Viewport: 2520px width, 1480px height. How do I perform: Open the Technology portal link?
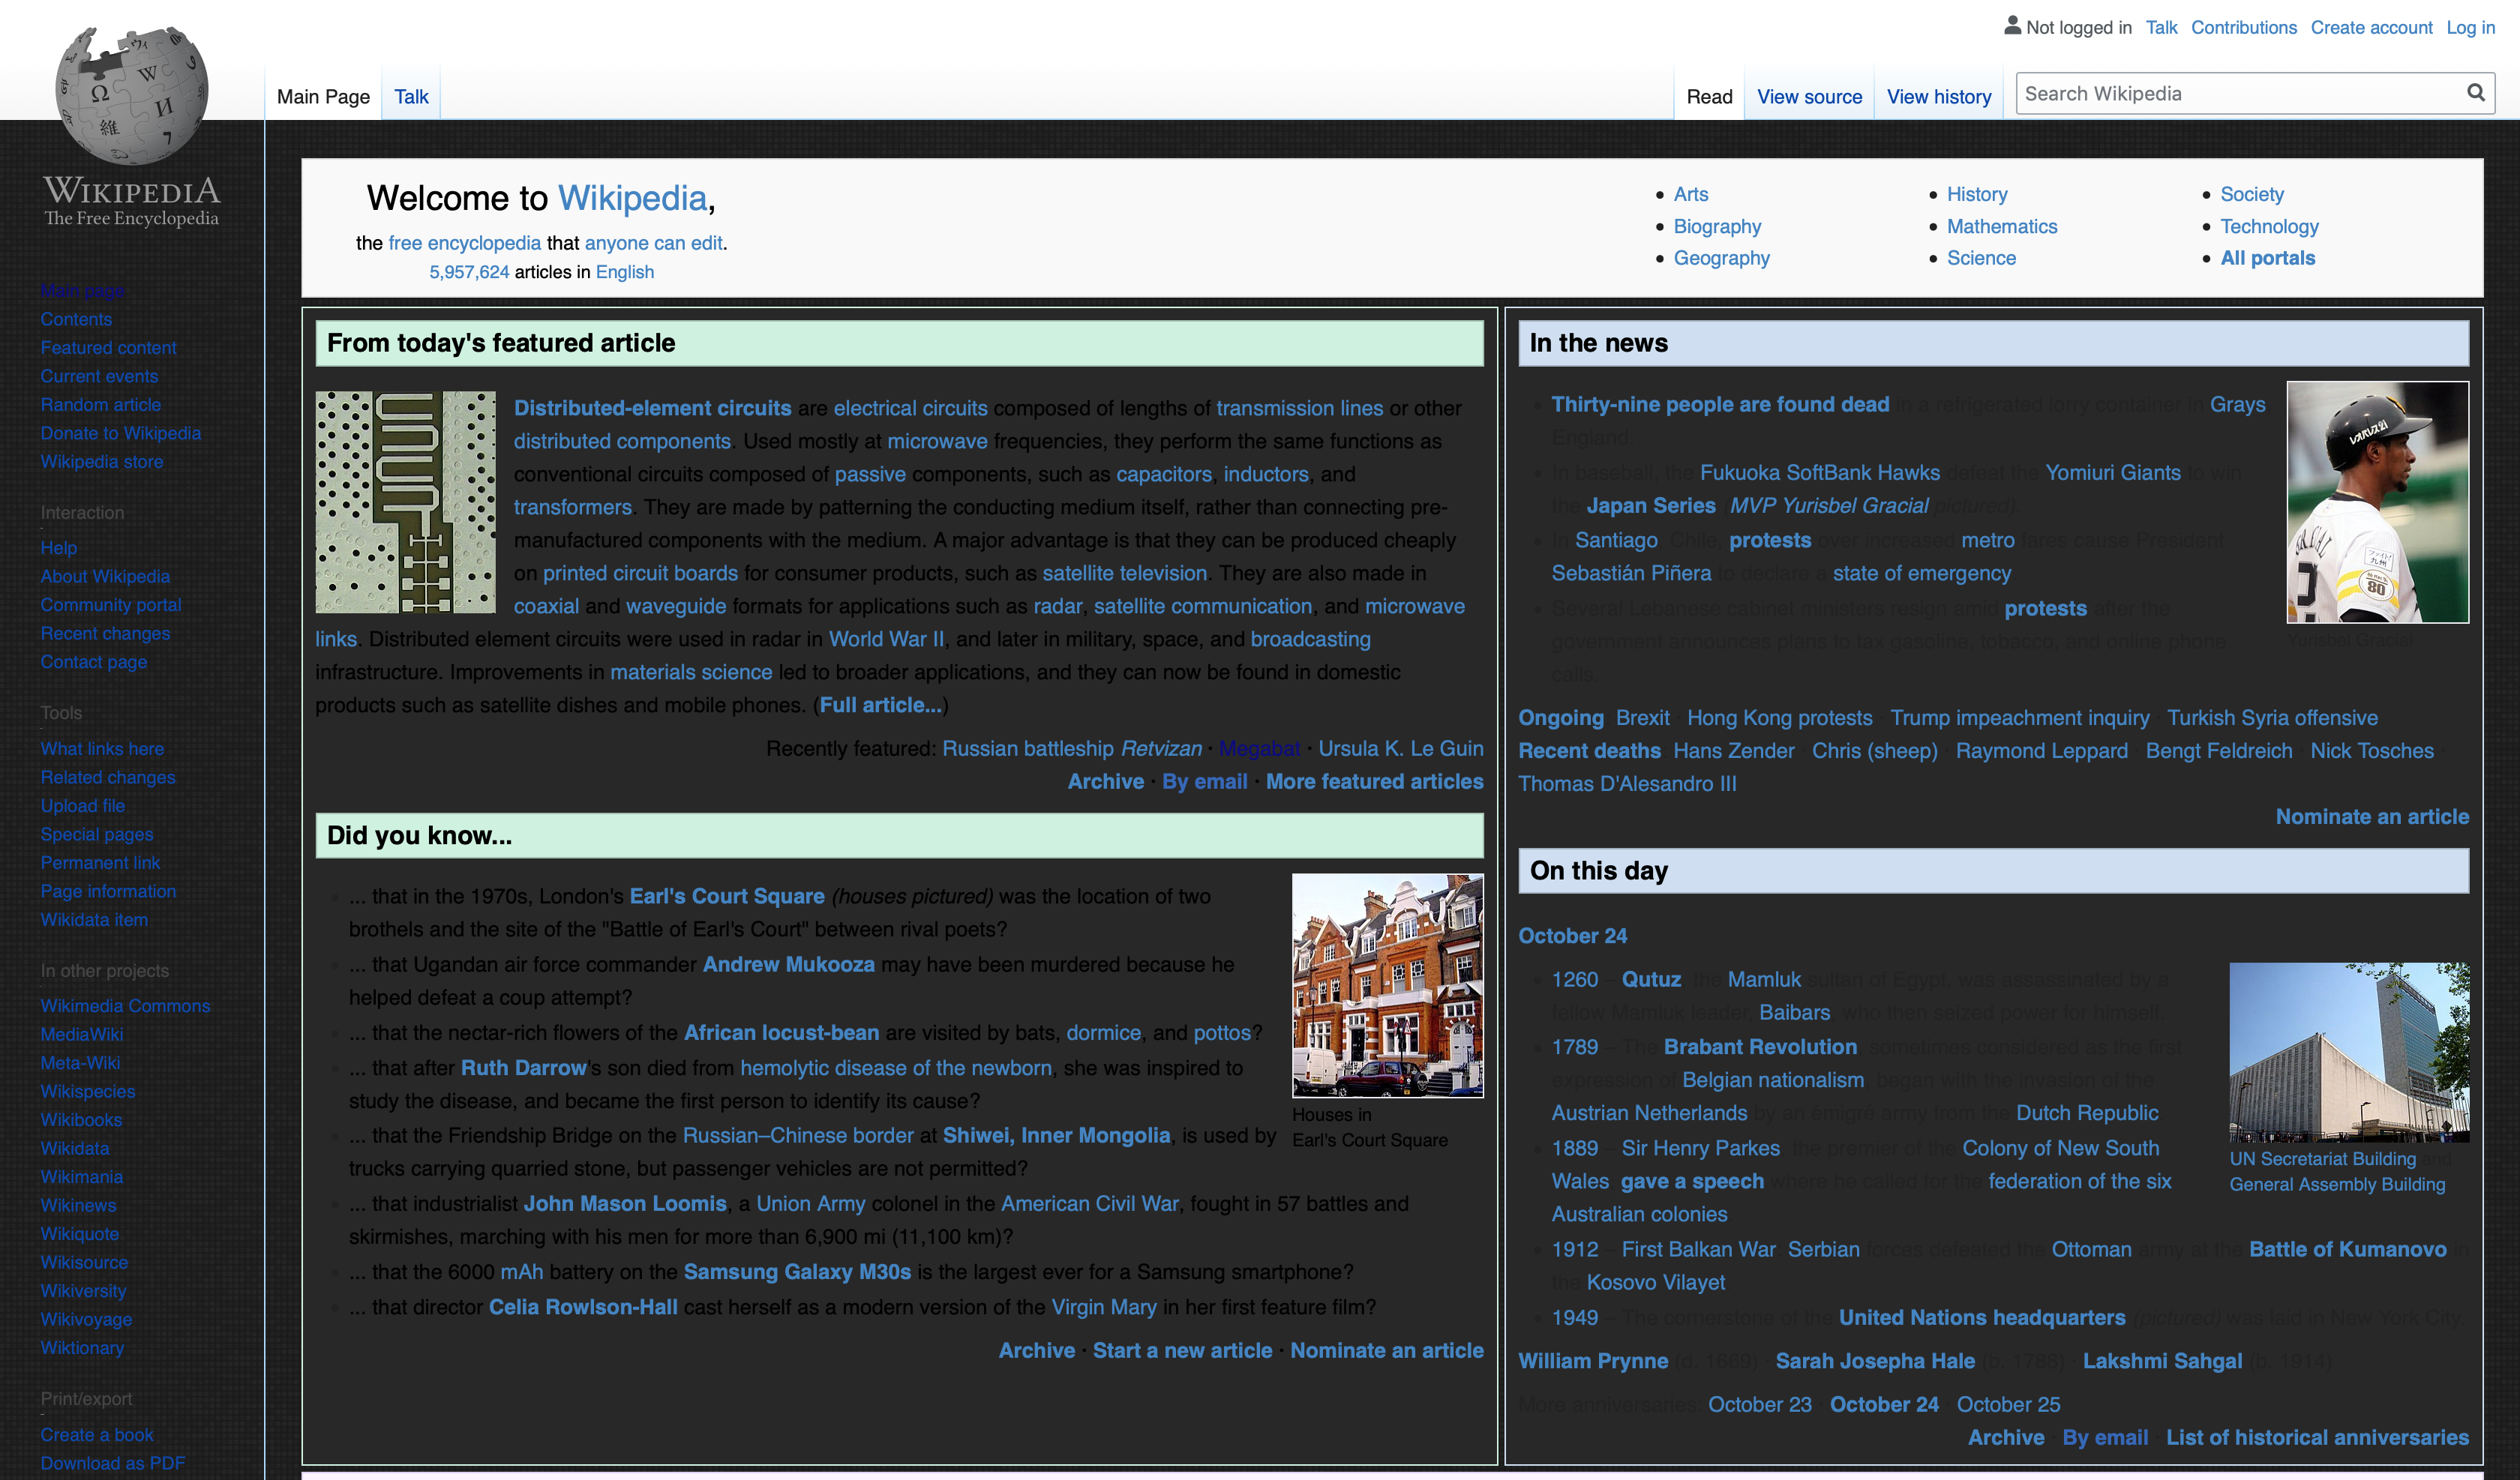click(2269, 226)
